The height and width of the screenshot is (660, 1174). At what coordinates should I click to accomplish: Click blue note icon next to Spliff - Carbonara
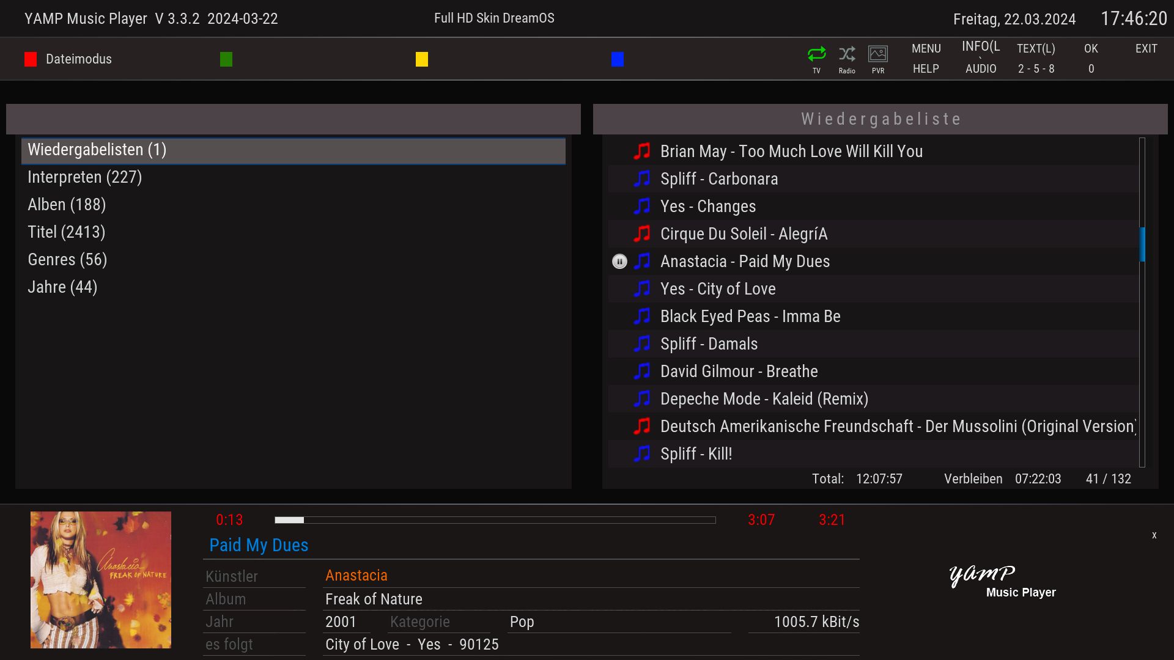click(x=642, y=178)
